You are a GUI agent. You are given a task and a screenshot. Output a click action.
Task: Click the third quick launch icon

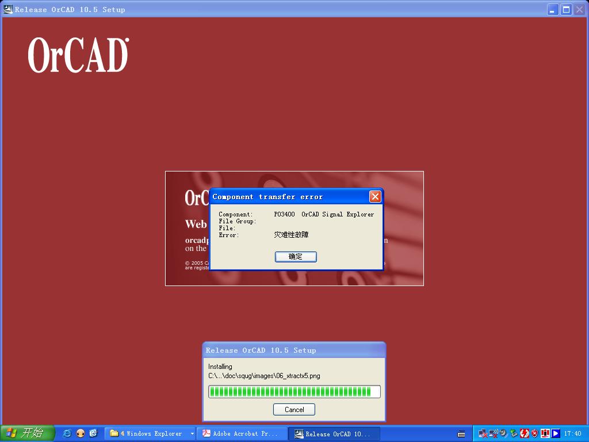[94, 433]
